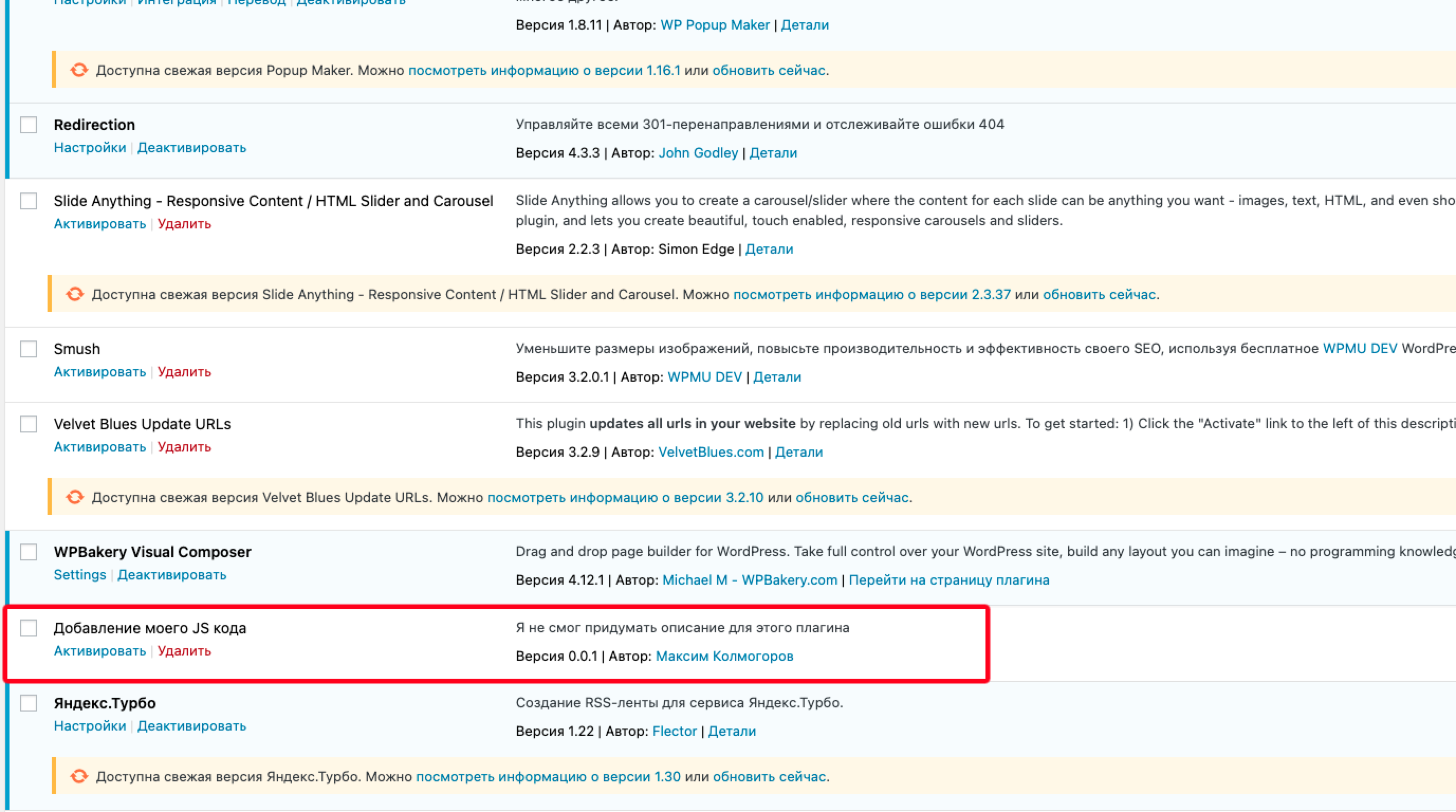1456x812 pixels.
Task: Click Удалить under Slide Anything
Action: tap(185, 224)
